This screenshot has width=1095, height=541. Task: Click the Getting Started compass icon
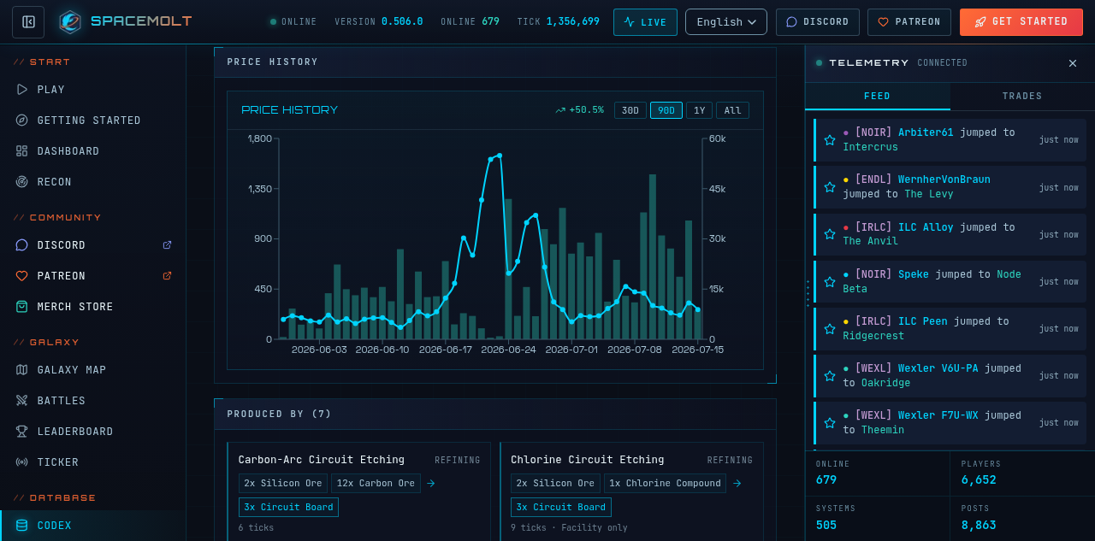tap(21, 121)
